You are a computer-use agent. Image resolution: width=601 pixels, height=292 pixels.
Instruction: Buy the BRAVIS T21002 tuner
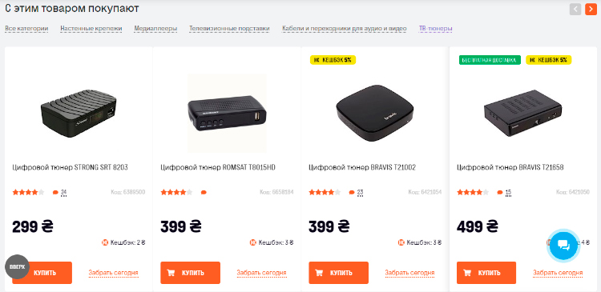click(x=338, y=273)
